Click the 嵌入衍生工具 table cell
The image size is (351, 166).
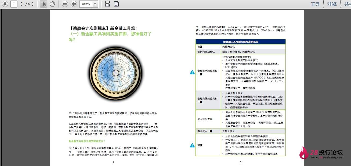click(209, 119)
